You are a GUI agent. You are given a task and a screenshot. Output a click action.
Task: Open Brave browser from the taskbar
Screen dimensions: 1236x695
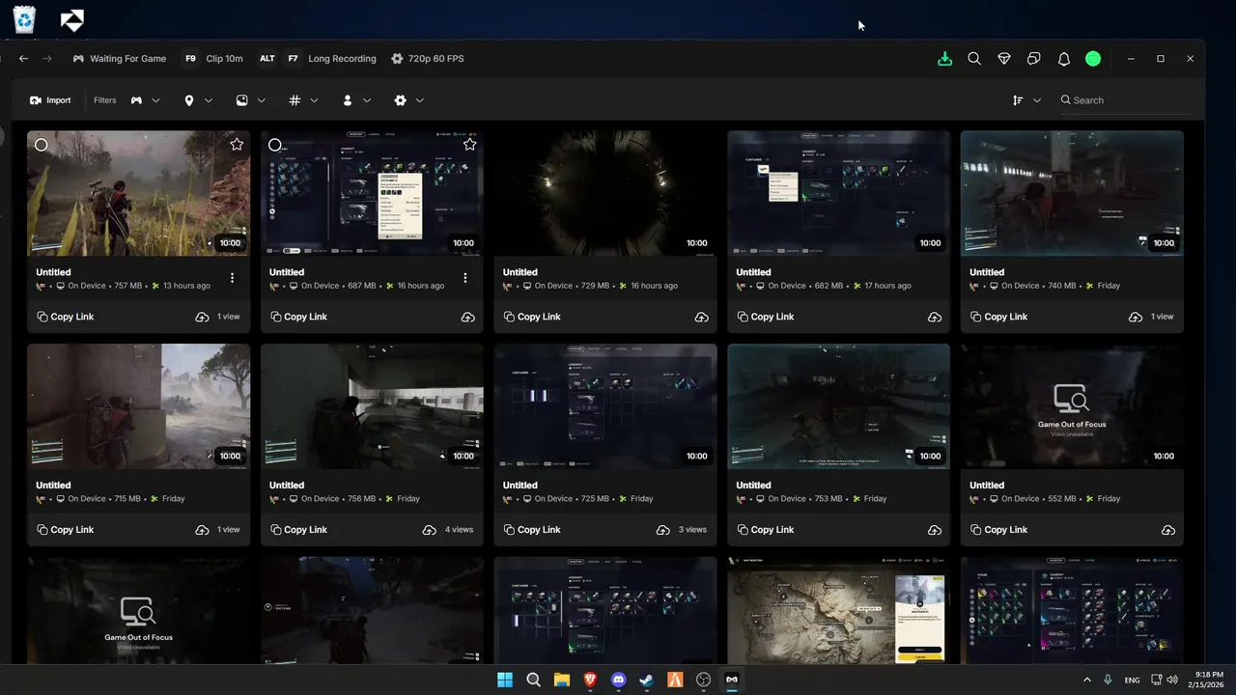tap(590, 680)
